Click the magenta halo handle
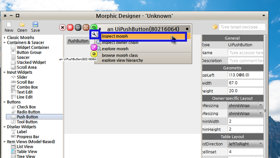Viewport: 280px width, 158px height. (94, 47)
